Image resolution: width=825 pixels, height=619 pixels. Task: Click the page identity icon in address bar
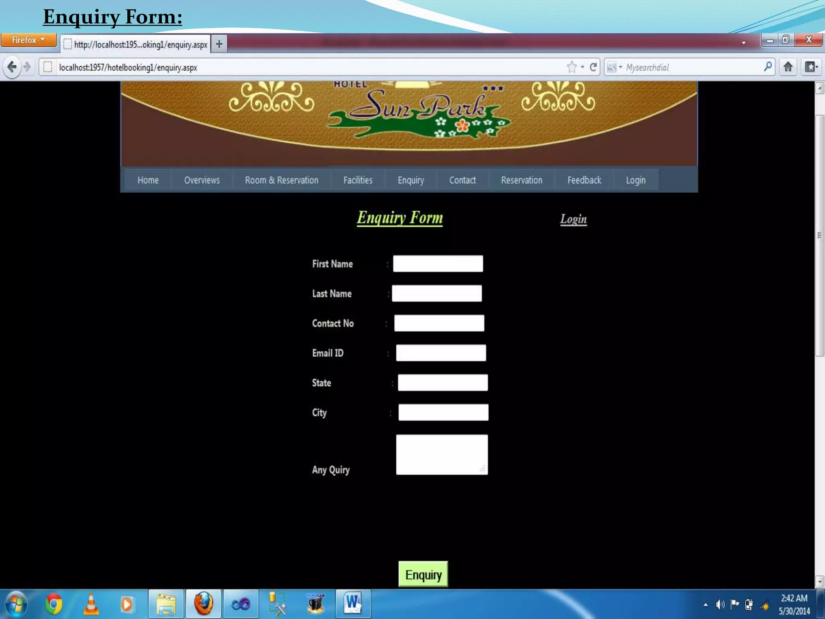48,67
